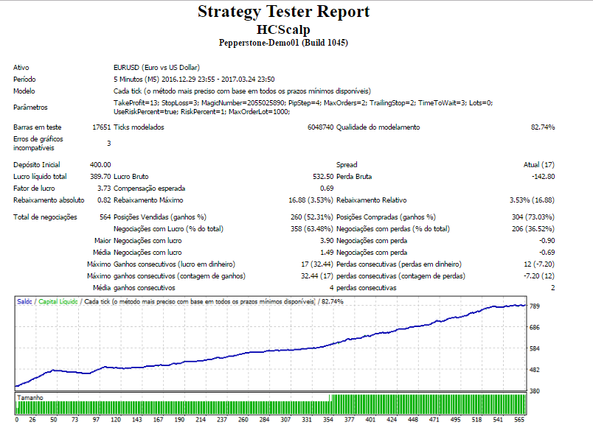
Task: Select expected payoff value 0.69
Action: (327, 188)
